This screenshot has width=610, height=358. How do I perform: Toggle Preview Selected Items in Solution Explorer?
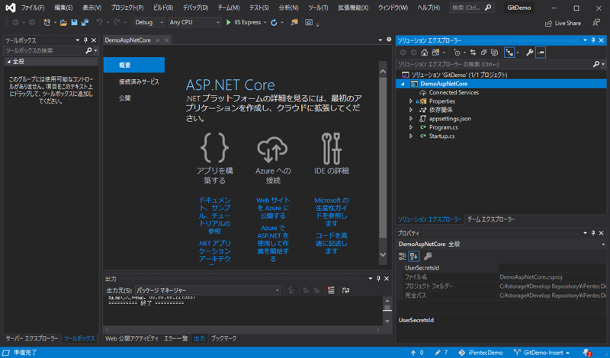[541, 52]
